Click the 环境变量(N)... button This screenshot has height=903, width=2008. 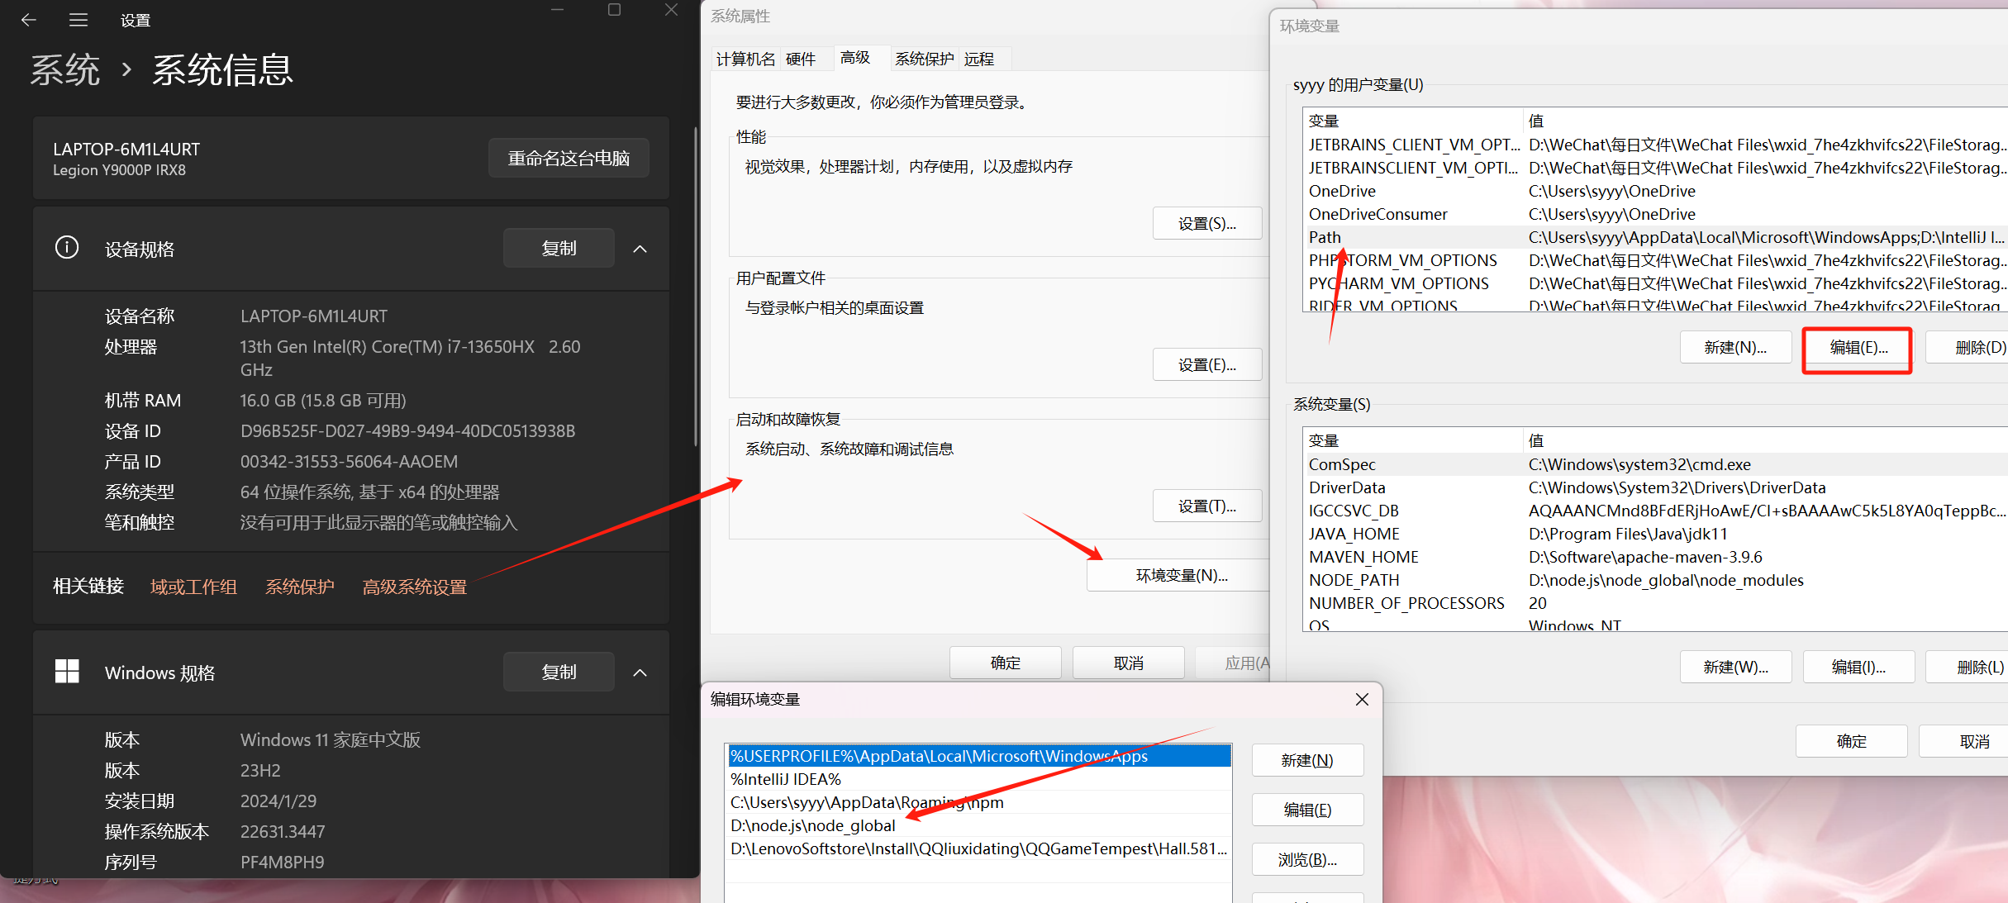coord(1181,576)
